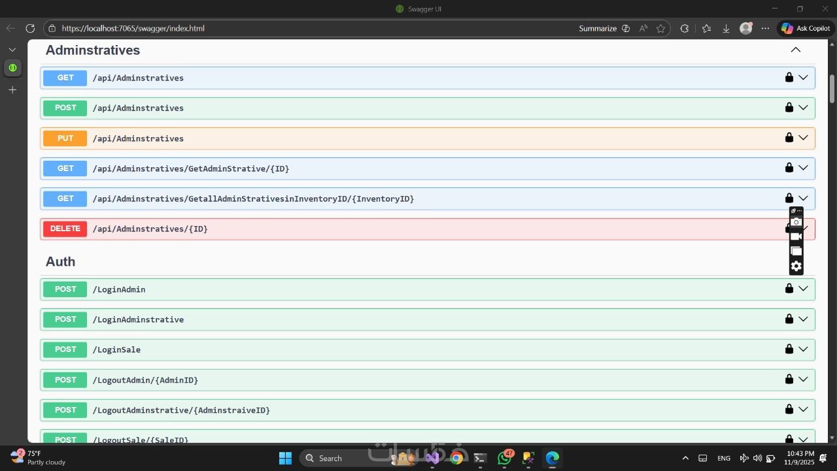Open WhatsApp from the taskbar
This screenshot has height=471, width=837.
[504, 458]
